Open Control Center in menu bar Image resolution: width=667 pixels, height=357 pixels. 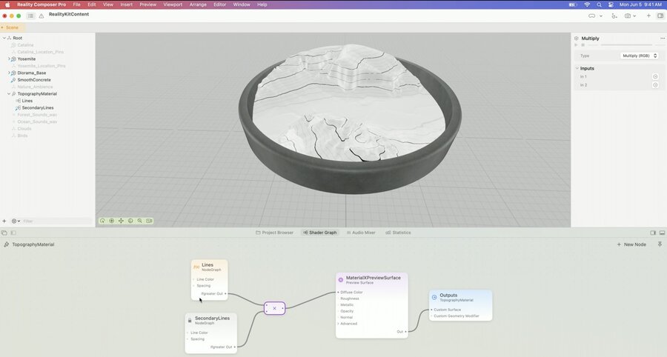tap(611, 4)
